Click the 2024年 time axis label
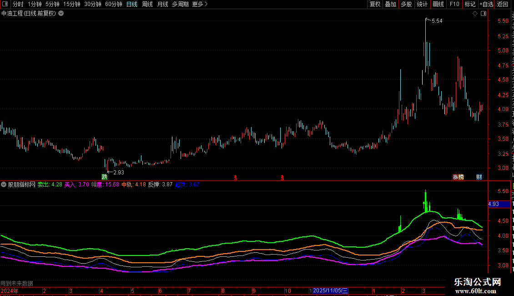This screenshot has height=296, width=514. pyautogui.click(x=10, y=291)
